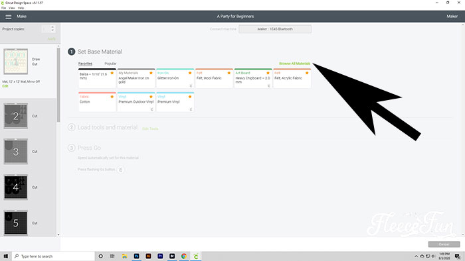Choose Glitter Iron-On material card
The width and height of the screenshot is (465, 261).
(175, 78)
